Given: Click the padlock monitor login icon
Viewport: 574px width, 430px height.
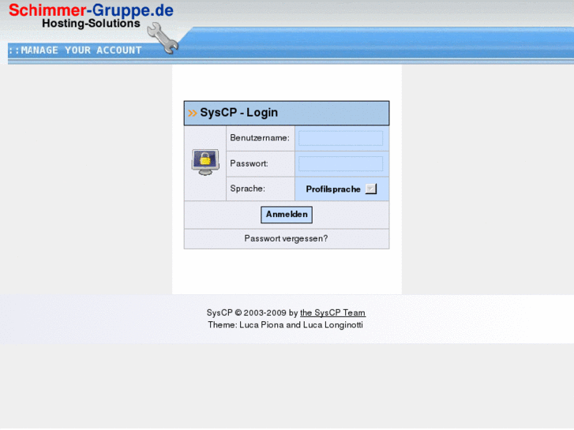Looking at the screenshot, I should click(205, 162).
